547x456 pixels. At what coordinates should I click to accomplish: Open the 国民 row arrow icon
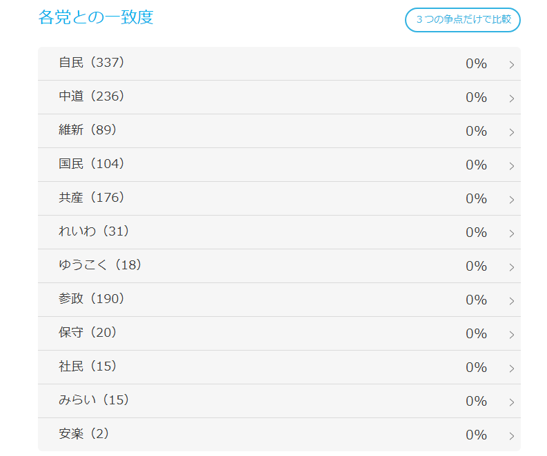tap(511, 166)
